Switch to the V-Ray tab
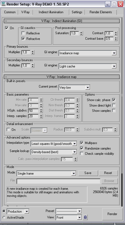Viewport: 125px width, 225px height. [x=26, y=12]
